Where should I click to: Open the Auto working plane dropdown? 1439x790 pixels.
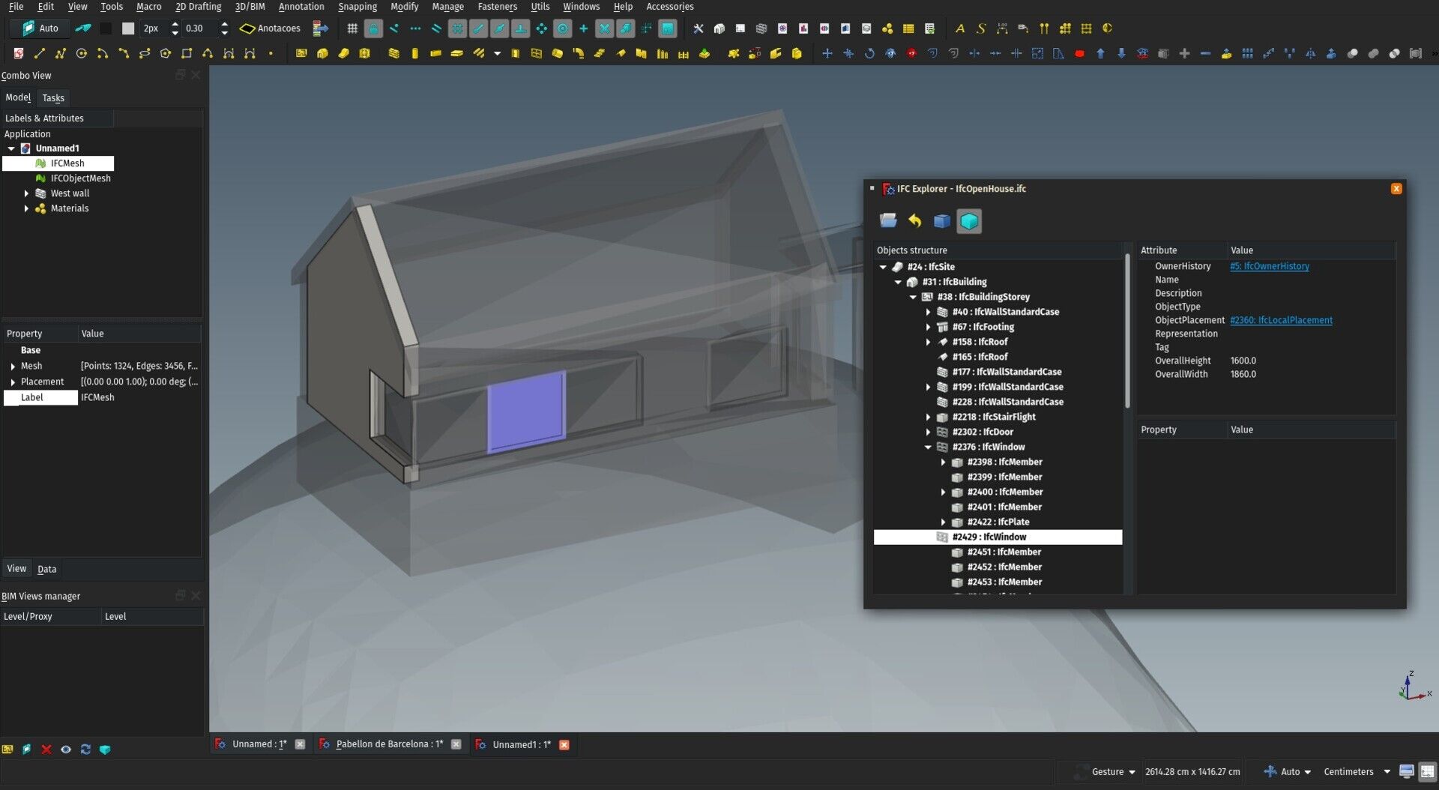tap(1288, 771)
